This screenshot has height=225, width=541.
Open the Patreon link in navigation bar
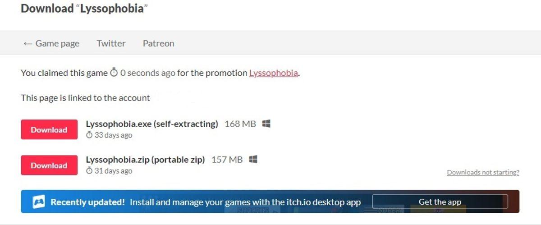pyautogui.click(x=158, y=43)
